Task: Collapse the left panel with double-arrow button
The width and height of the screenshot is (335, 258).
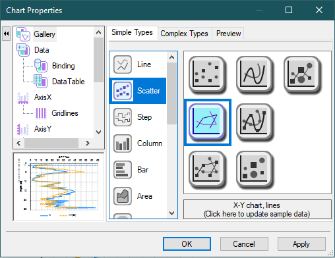Action: click(x=6, y=34)
